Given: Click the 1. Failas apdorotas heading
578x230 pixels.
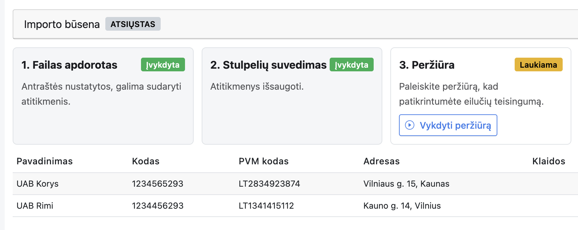Looking at the screenshot, I should [x=69, y=65].
